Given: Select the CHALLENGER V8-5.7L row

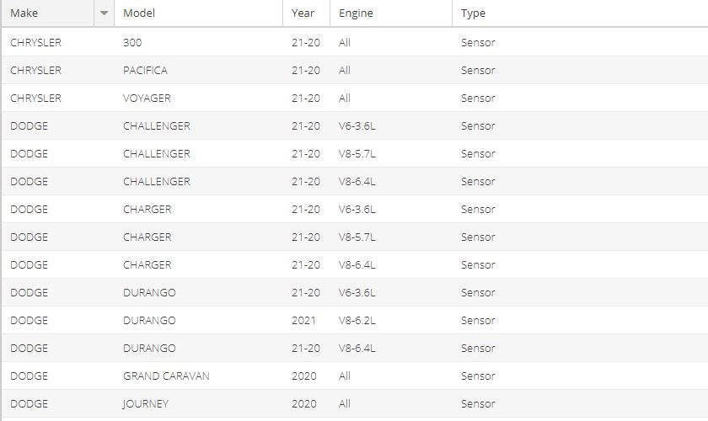Looking at the screenshot, I should (355, 153).
